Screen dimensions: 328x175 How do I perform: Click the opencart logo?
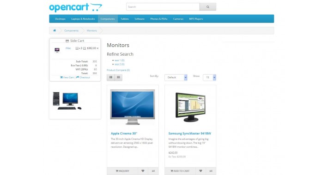click(75, 7)
